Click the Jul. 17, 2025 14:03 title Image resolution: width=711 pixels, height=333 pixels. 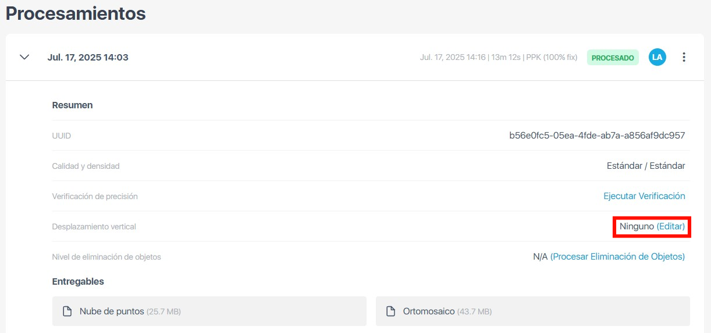(x=88, y=58)
